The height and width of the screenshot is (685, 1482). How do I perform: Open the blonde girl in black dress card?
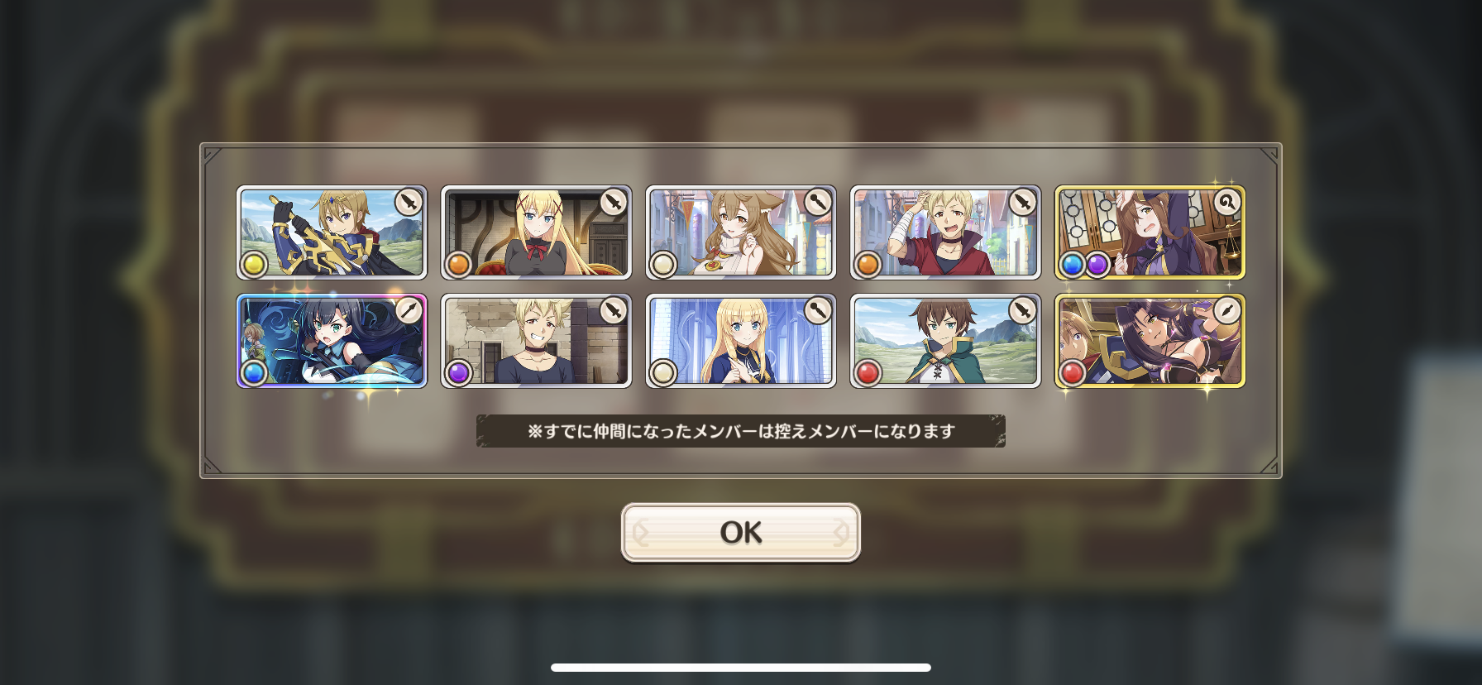point(536,232)
